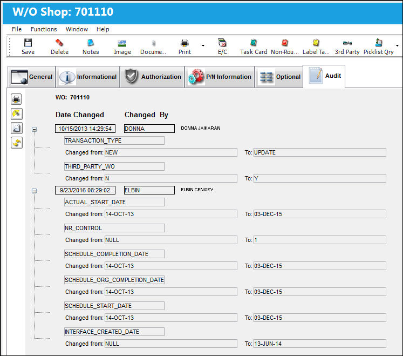Open the Functions menu
This screenshot has width=403, height=356.
pos(44,29)
